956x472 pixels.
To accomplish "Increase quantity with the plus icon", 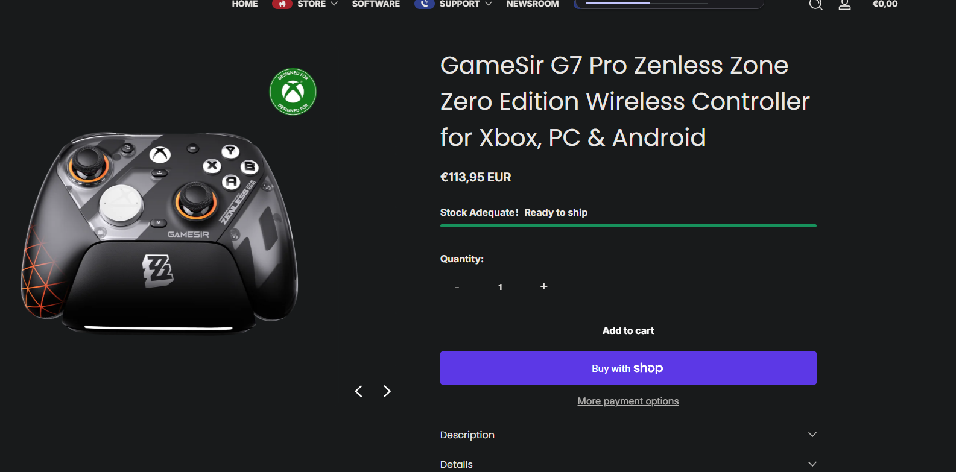I will 544,286.
